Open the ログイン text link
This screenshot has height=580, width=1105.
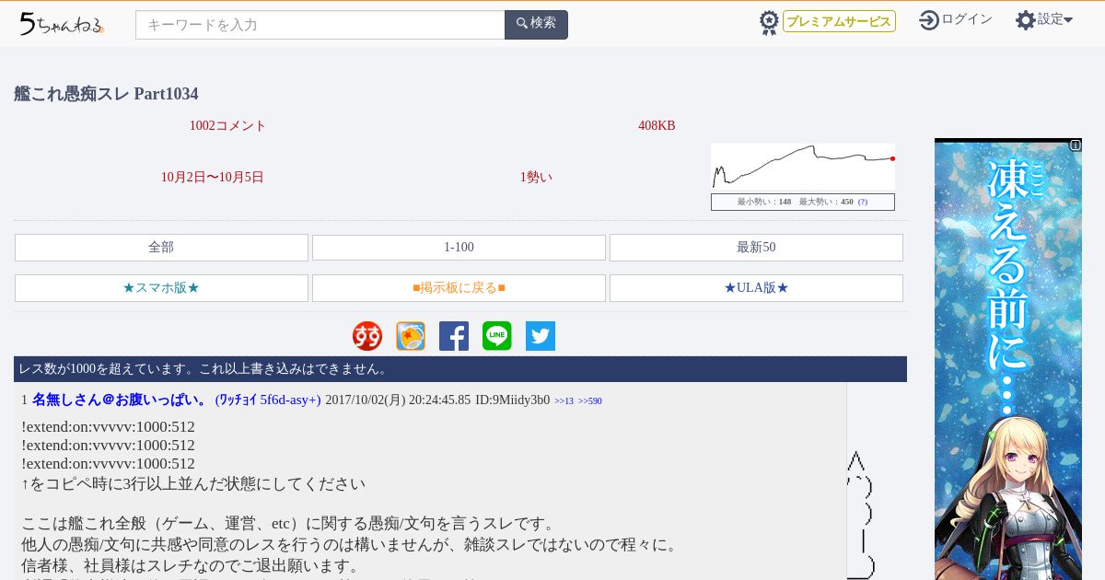click(967, 19)
